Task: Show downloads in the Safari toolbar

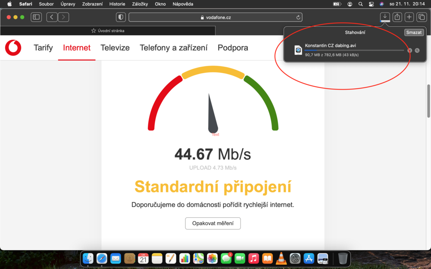Action: point(385,17)
